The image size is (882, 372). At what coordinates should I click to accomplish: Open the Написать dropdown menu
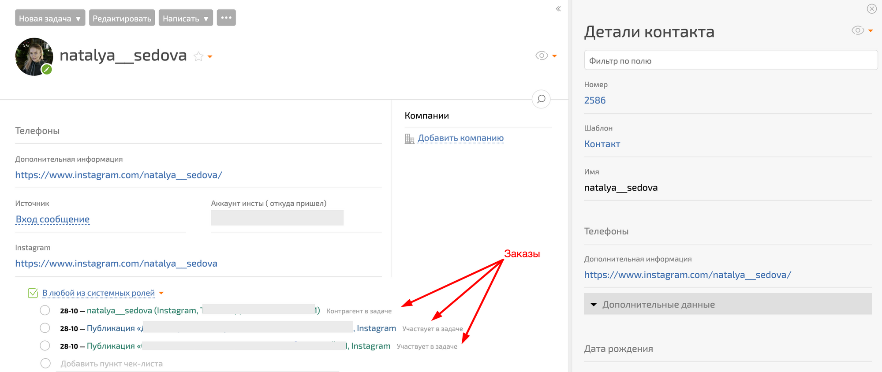186,18
